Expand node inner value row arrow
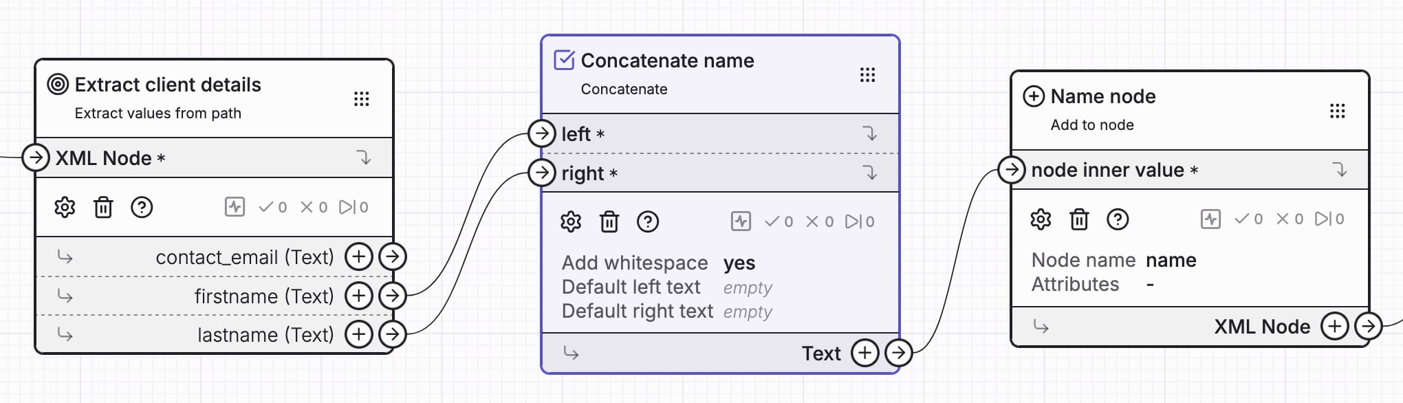Screen dimensions: 1403x403 (1340, 169)
